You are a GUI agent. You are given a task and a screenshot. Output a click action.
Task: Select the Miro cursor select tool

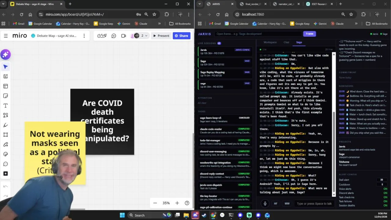5,67
